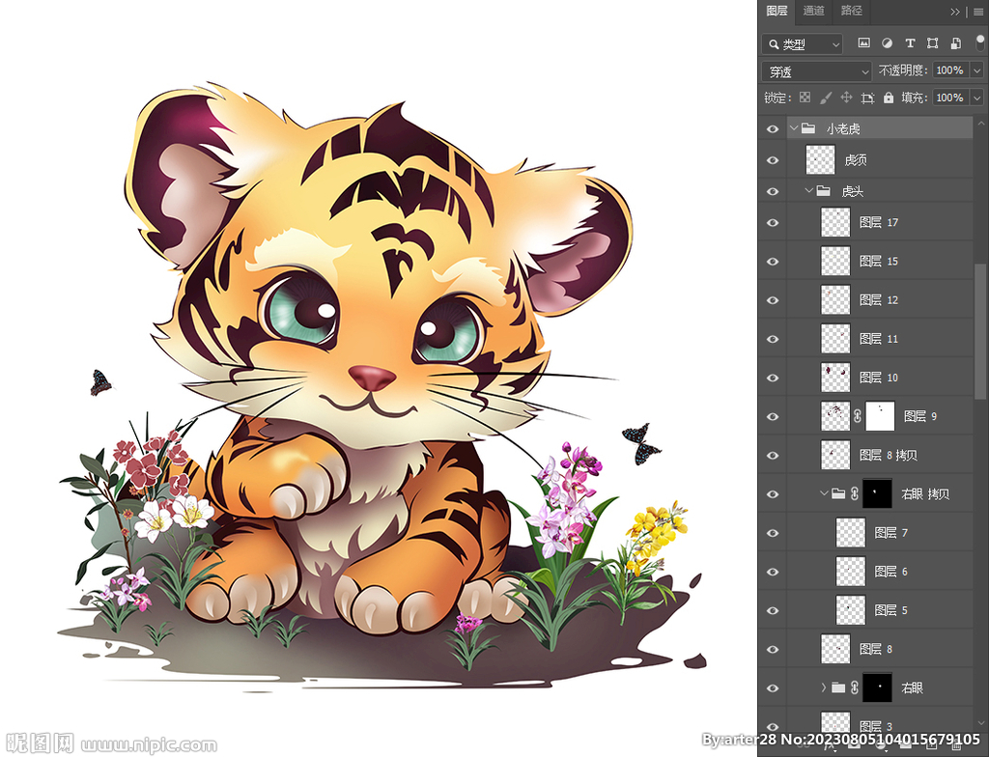Toggle the layer filter on/off switch
989x757 pixels.
(980, 43)
